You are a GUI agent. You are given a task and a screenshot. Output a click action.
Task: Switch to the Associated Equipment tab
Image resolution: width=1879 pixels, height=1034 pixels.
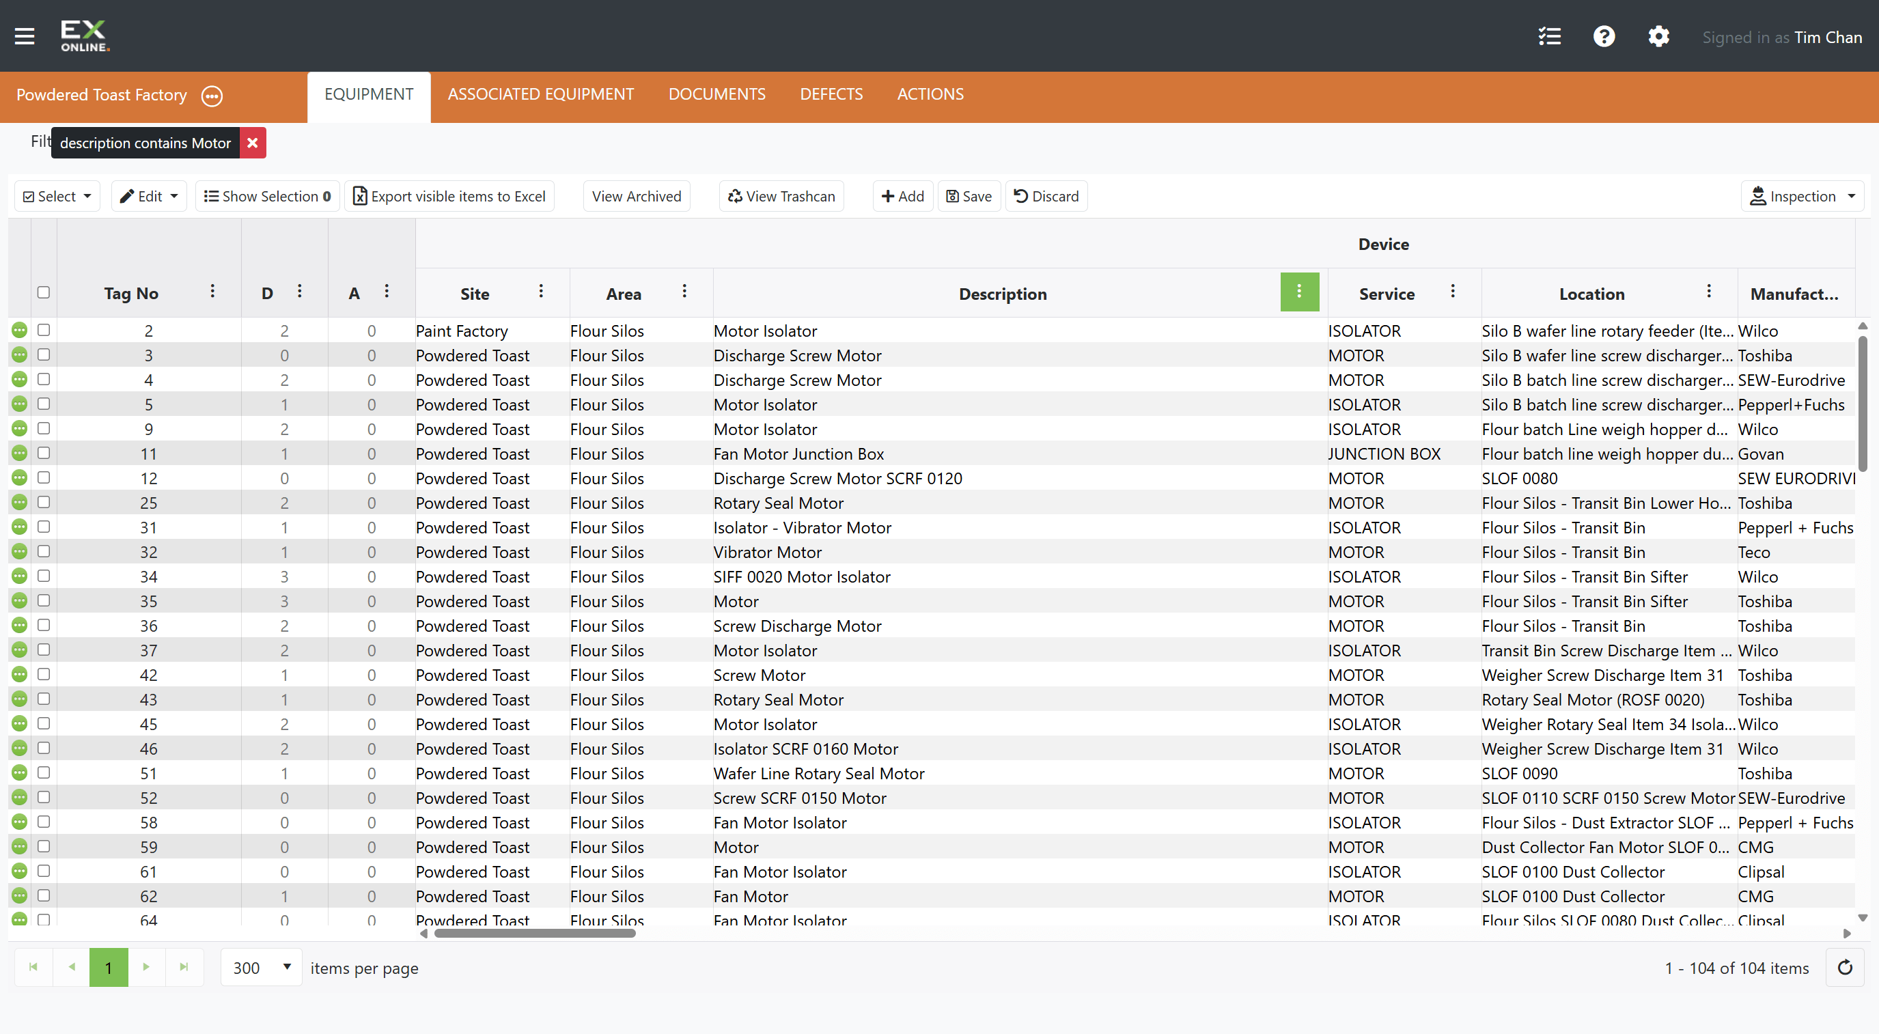pyautogui.click(x=540, y=94)
